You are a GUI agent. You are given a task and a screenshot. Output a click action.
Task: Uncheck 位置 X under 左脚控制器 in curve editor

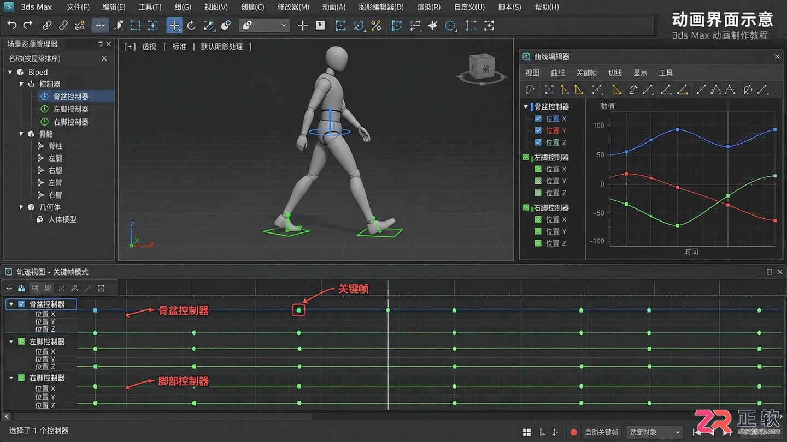(538, 169)
